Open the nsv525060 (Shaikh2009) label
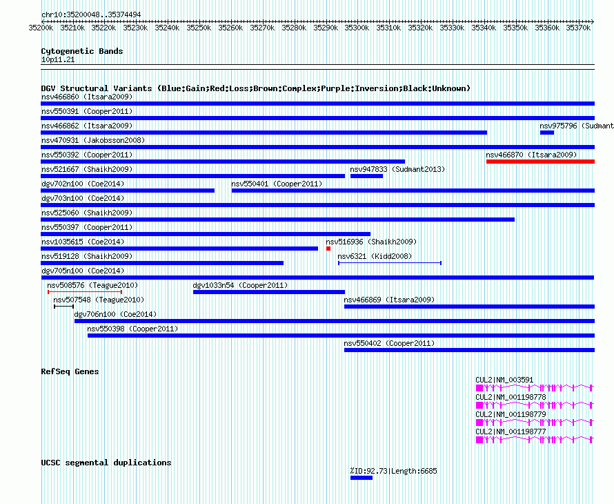614x504 pixels. (87, 213)
